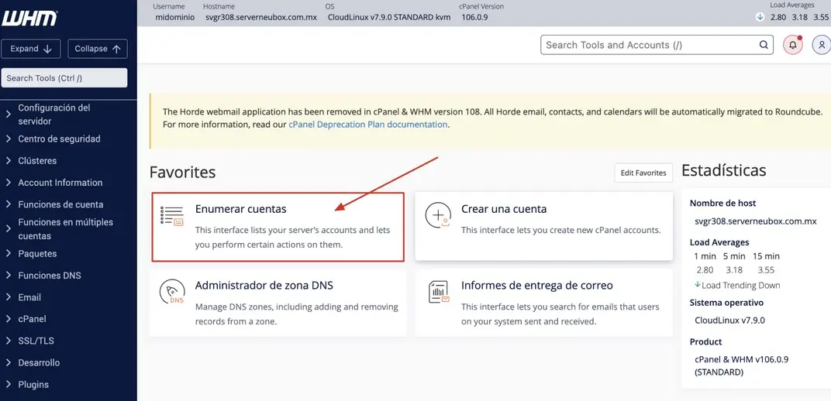Focus Search Tools and Accounts field
831x401 pixels.
(x=657, y=45)
